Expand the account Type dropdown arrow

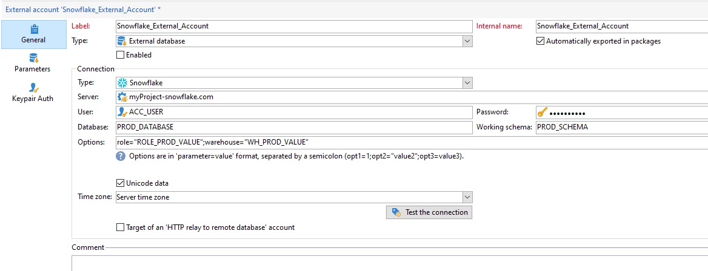pyautogui.click(x=467, y=41)
